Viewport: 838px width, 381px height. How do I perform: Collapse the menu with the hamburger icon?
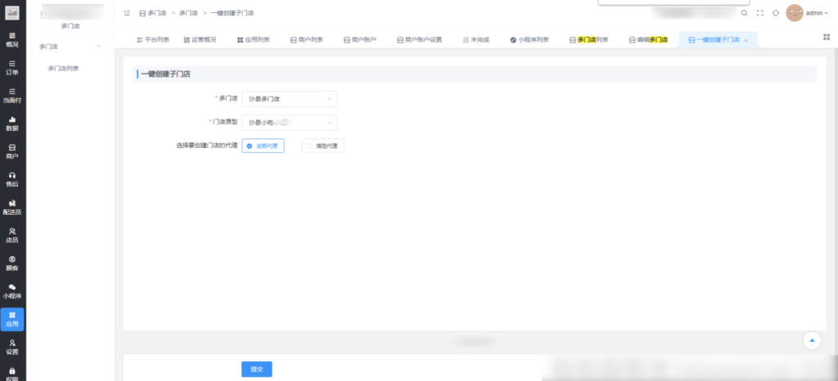pyautogui.click(x=127, y=13)
